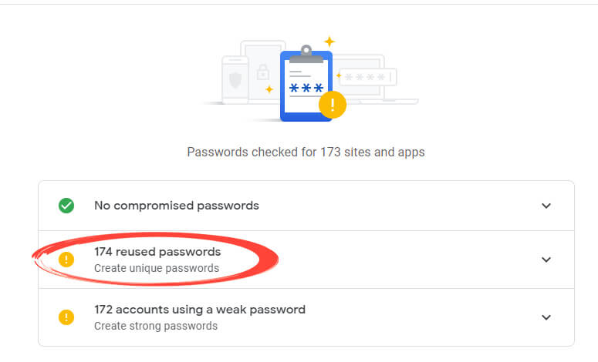The width and height of the screenshot is (598, 362).
Task: Expand the weak password accounts chevron
Action: (x=546, y=317)
